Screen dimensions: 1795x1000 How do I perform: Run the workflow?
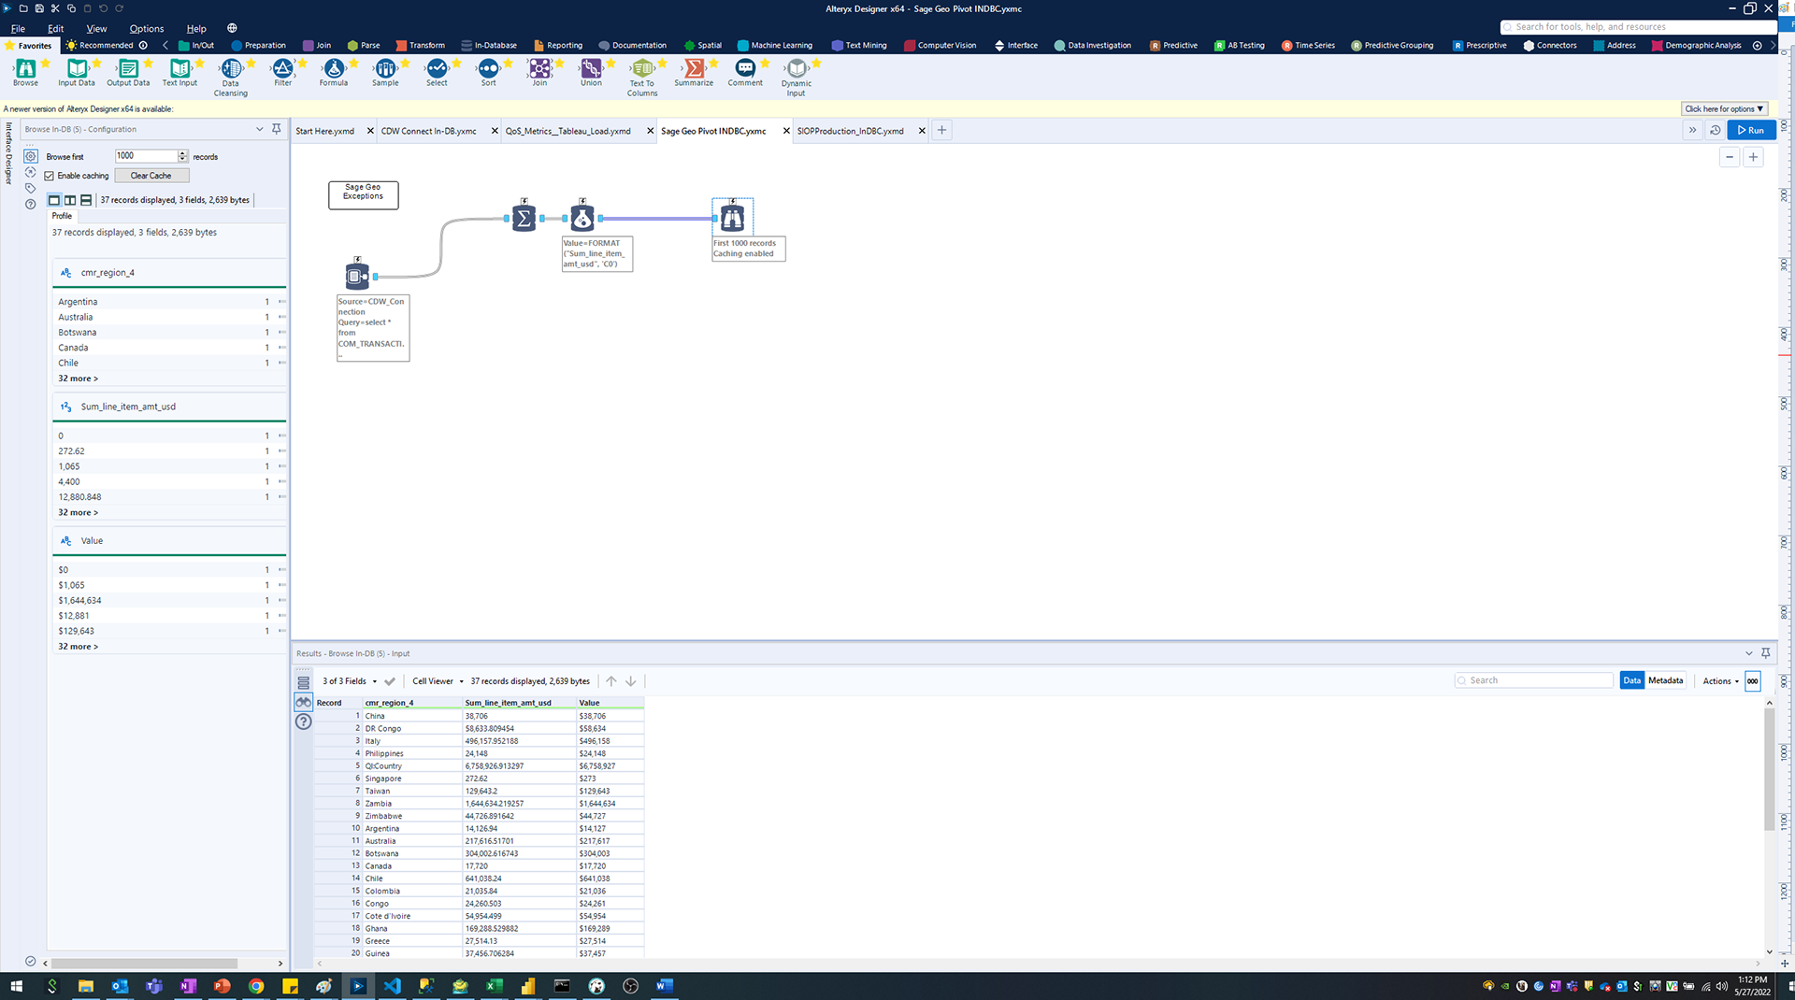pos(1751,130)
